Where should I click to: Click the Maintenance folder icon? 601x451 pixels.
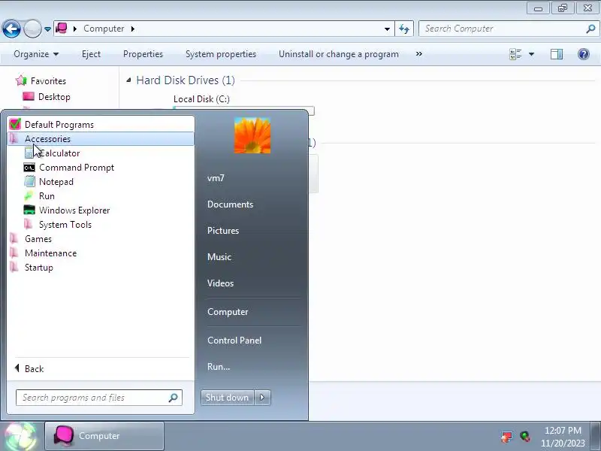click(x=14, y=253)
